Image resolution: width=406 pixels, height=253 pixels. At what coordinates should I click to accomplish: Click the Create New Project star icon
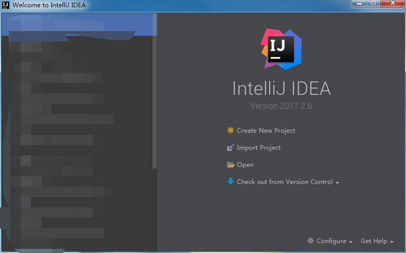coord(230,130)
